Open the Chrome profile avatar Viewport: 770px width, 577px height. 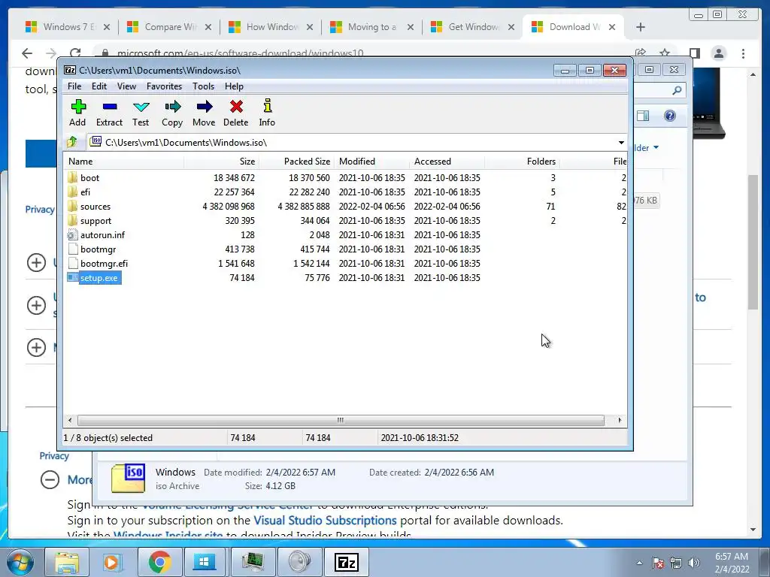[719, 53]
